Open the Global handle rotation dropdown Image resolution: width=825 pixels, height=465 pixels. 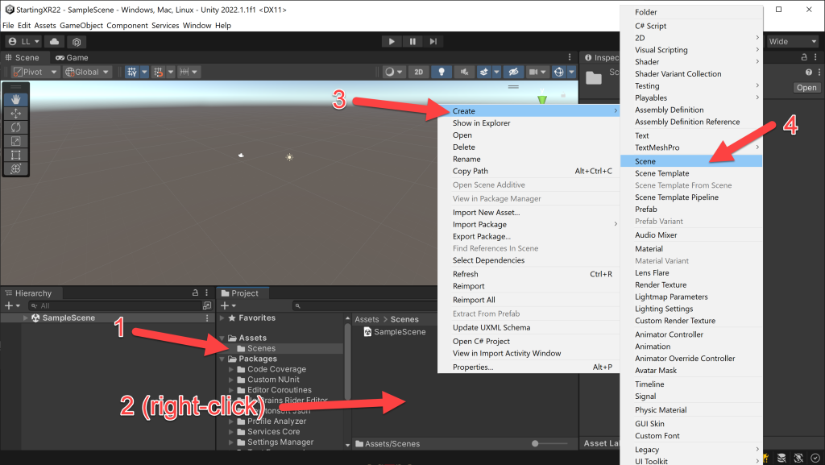(x=87, y=72)
